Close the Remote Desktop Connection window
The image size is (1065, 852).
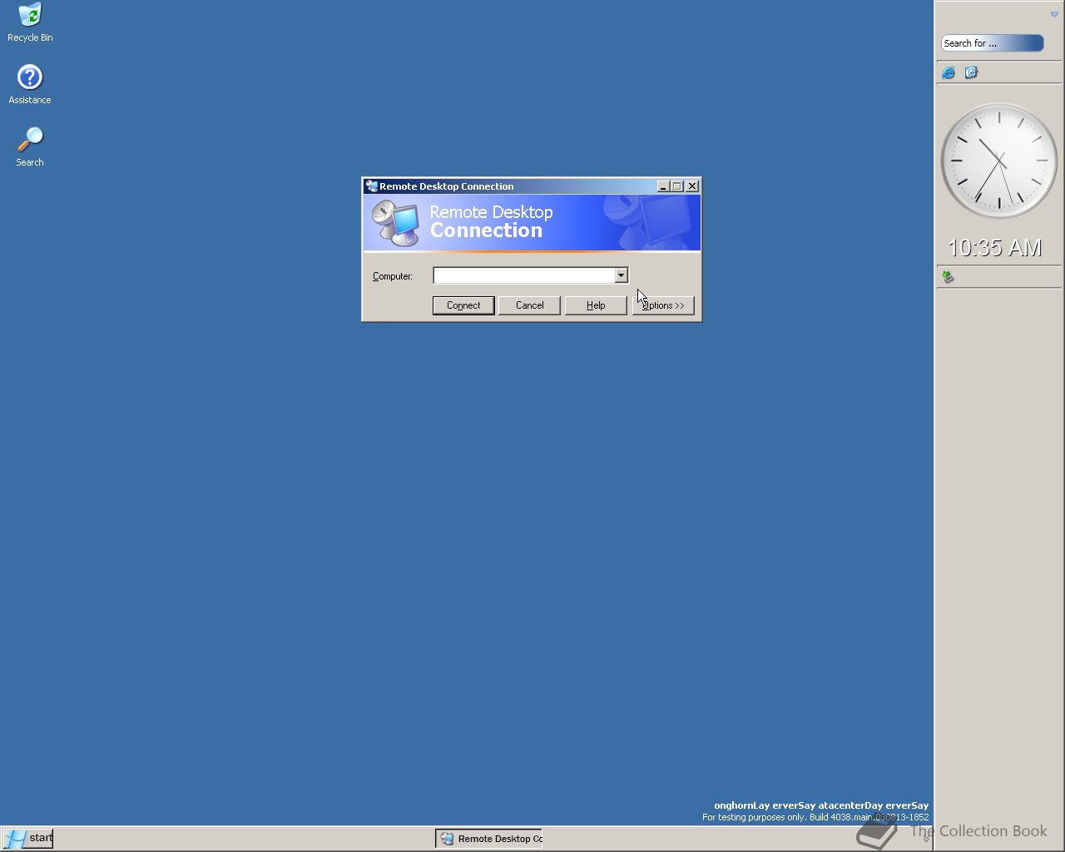[x=692, y=186]
